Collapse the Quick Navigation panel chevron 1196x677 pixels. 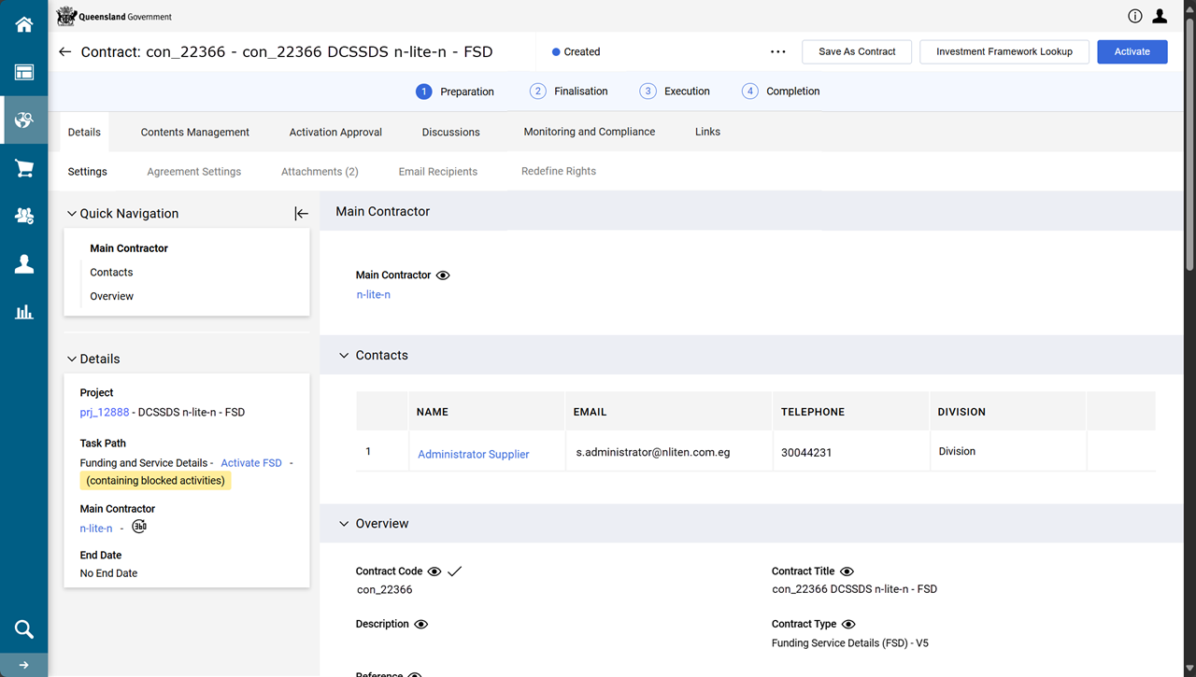point(72,214)
